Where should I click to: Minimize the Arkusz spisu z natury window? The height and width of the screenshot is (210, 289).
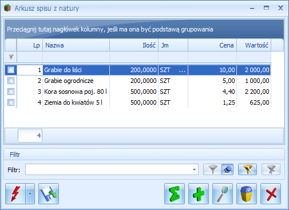click(252, 9)
